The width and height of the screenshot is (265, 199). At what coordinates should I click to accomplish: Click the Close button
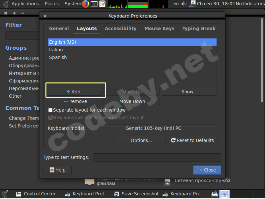tap(207, 170)
